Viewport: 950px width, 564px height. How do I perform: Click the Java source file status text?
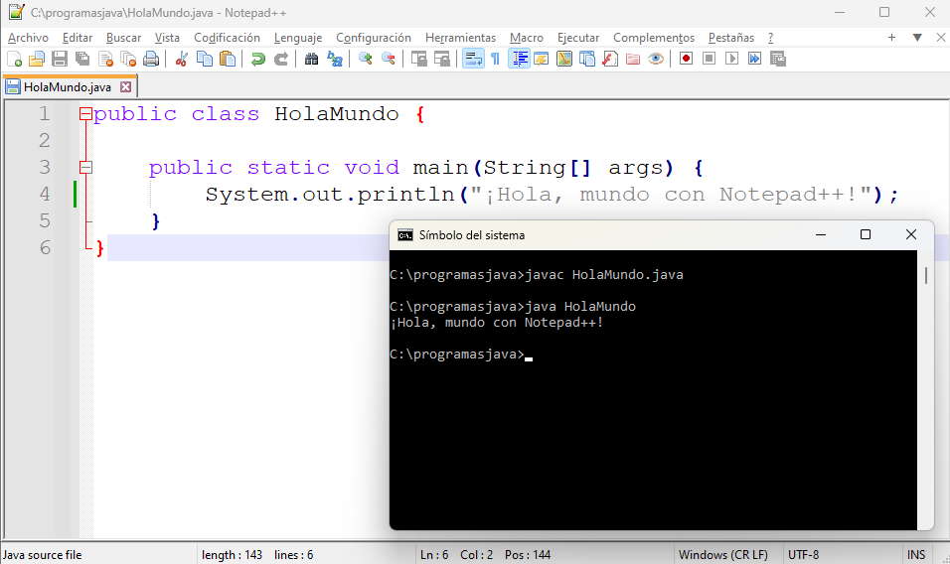click(42, 554)
